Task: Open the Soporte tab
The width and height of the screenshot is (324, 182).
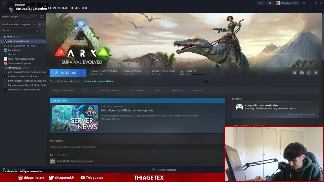Action: (198, 90)
